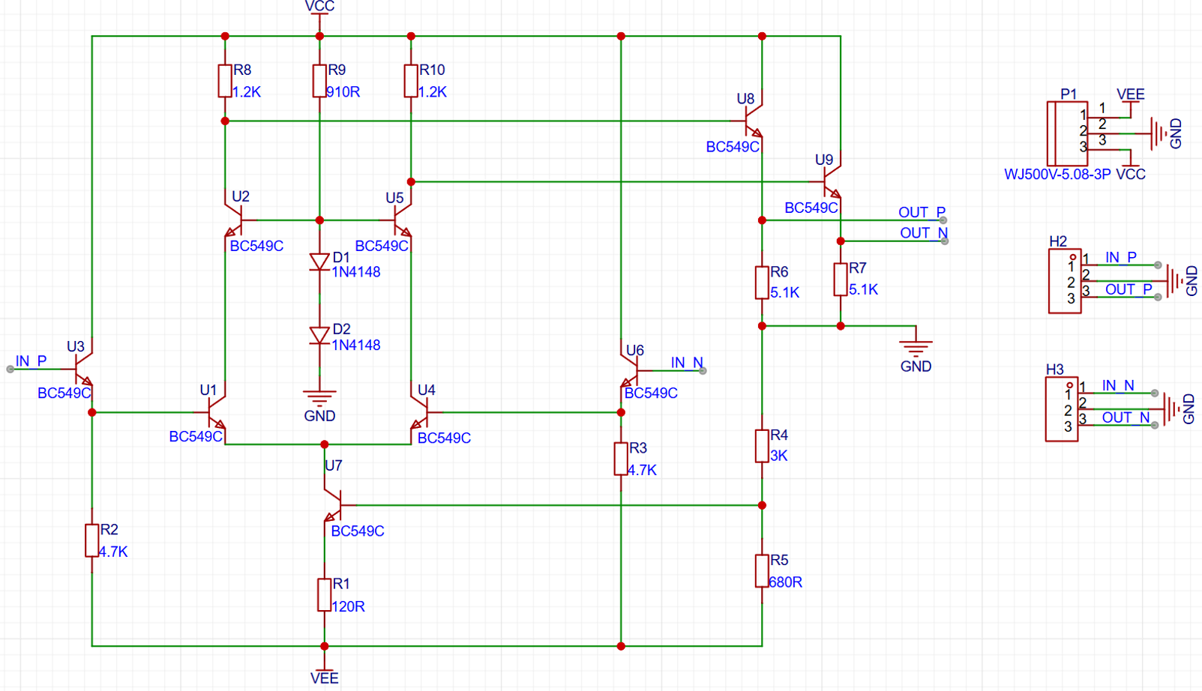Click the IN_P label on header H2
1202x691 pixels.
click(x=1121, y=258)
